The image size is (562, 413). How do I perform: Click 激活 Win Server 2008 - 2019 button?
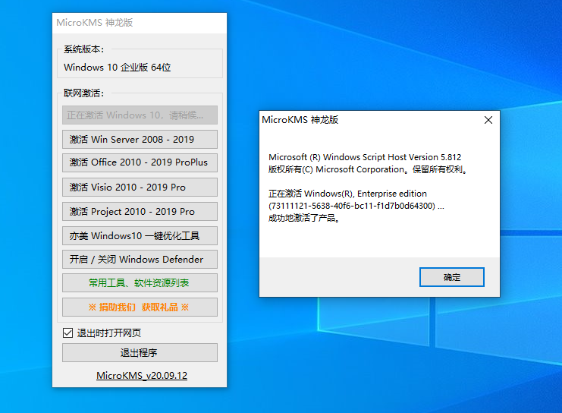(x=140, y=139)
